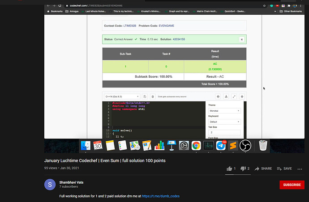Open the Trash in the dock
309x202 pixels.
[x=263, y=146]
